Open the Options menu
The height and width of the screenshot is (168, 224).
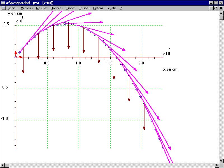[98, 8]
